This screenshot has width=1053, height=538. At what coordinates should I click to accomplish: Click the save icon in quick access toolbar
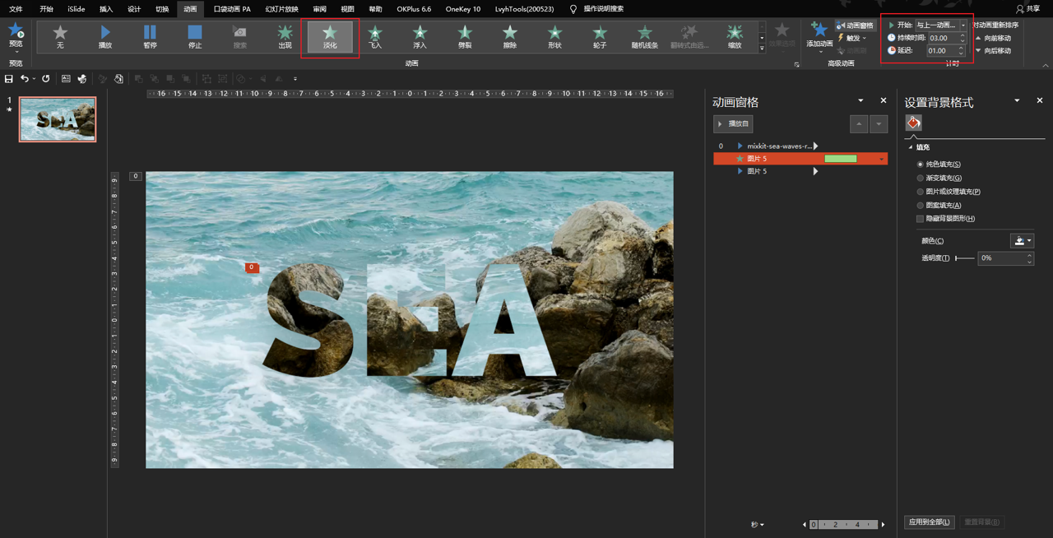(x=9, y=79)
